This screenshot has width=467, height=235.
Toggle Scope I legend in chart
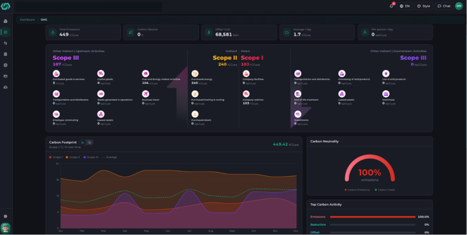click(55, 157)
